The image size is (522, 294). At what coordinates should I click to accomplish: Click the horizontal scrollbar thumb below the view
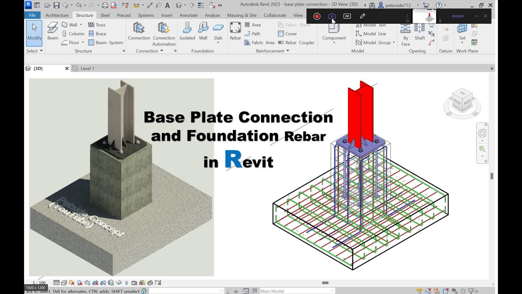[x=325, y=283]
